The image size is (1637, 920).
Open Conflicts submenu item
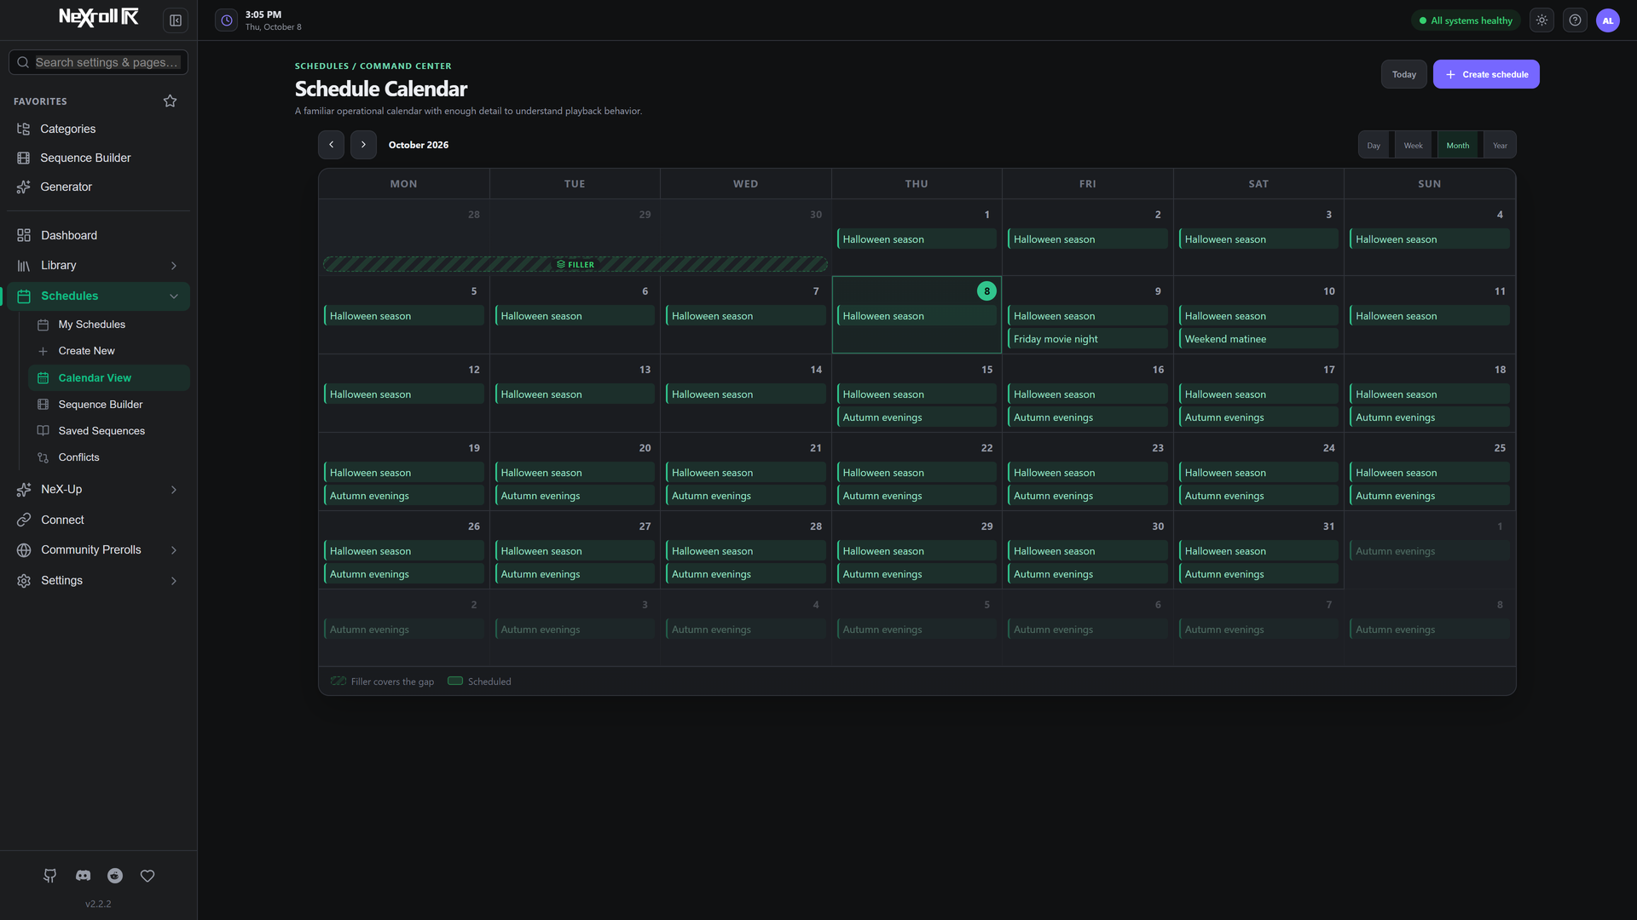[108, 457]
